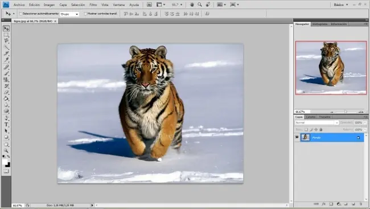
Task: Select the Healing Brush tool
Action: point(6,67)
